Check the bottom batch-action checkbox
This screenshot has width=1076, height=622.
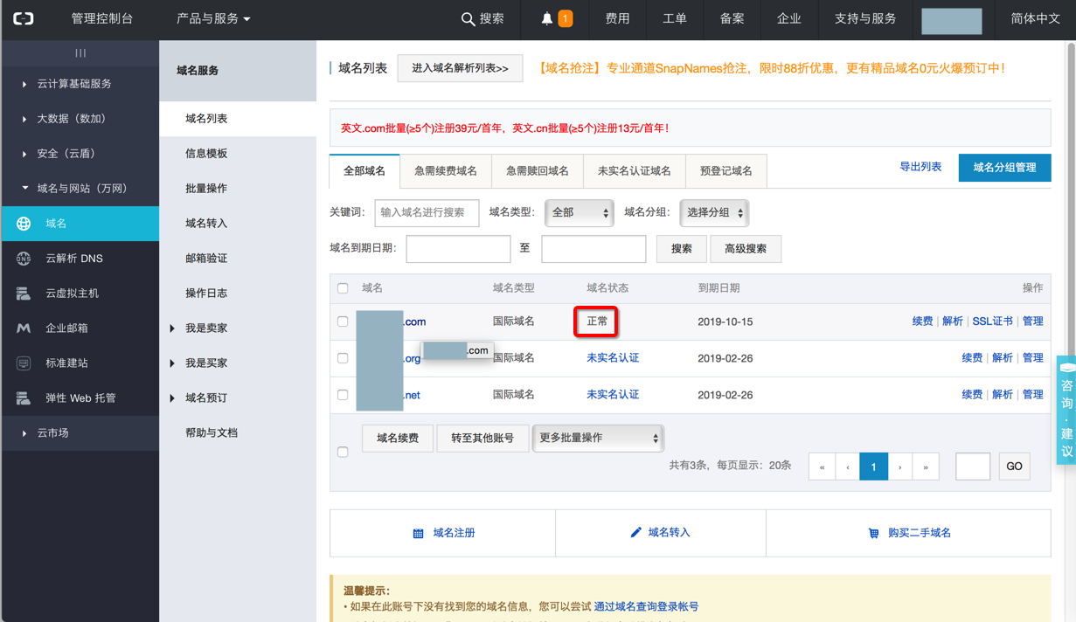pyautogui.click(x=343, y=452)
